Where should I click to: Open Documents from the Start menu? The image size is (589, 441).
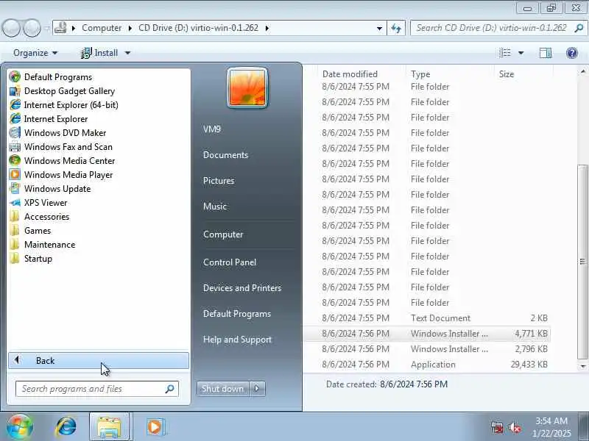coord(226,155)
